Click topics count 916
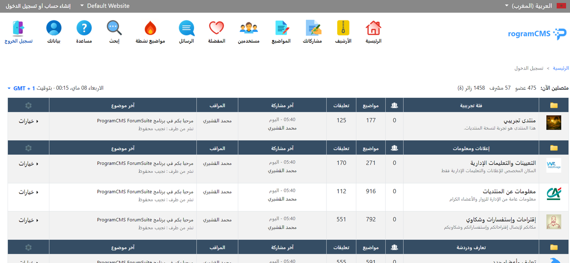 tap(371, 191)
